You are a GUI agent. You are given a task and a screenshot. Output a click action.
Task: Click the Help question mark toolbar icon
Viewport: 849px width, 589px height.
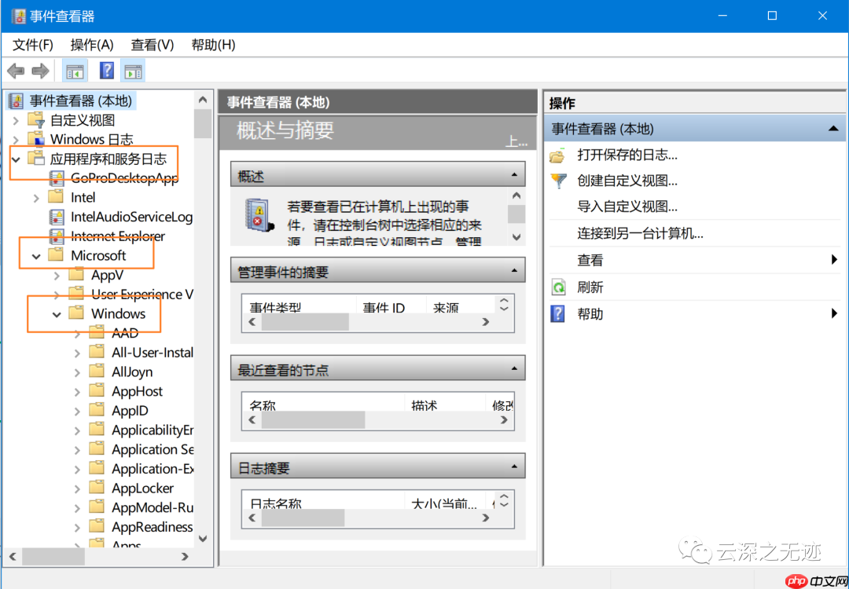pyautogui.click(x=107, y=71)
